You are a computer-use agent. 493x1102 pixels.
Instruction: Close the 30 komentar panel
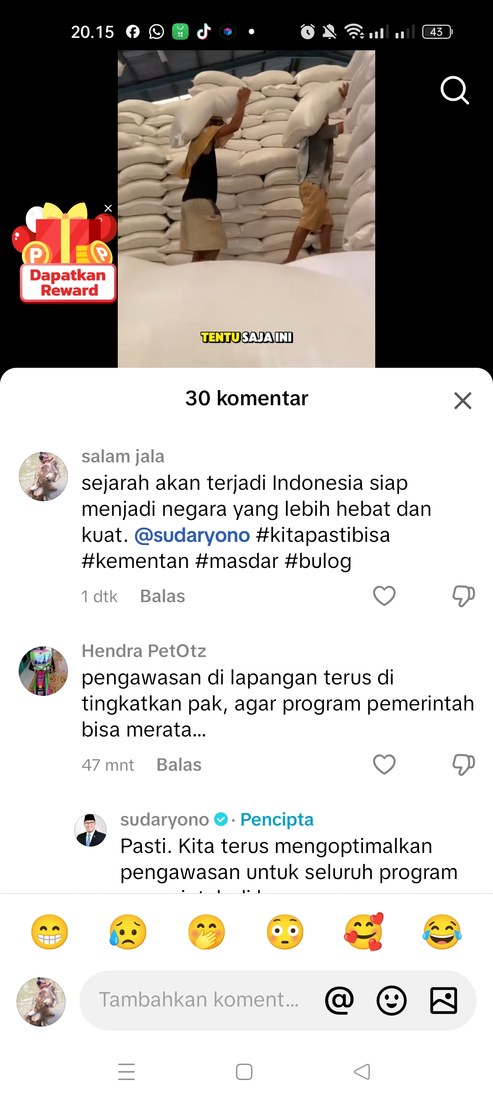[x=463, y=401]
